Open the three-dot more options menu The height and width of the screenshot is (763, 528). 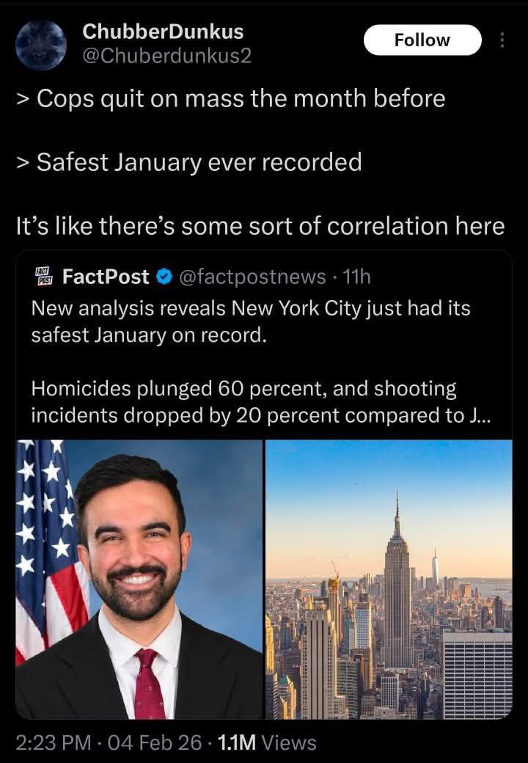pyautogui.click(x=502, y=40)
